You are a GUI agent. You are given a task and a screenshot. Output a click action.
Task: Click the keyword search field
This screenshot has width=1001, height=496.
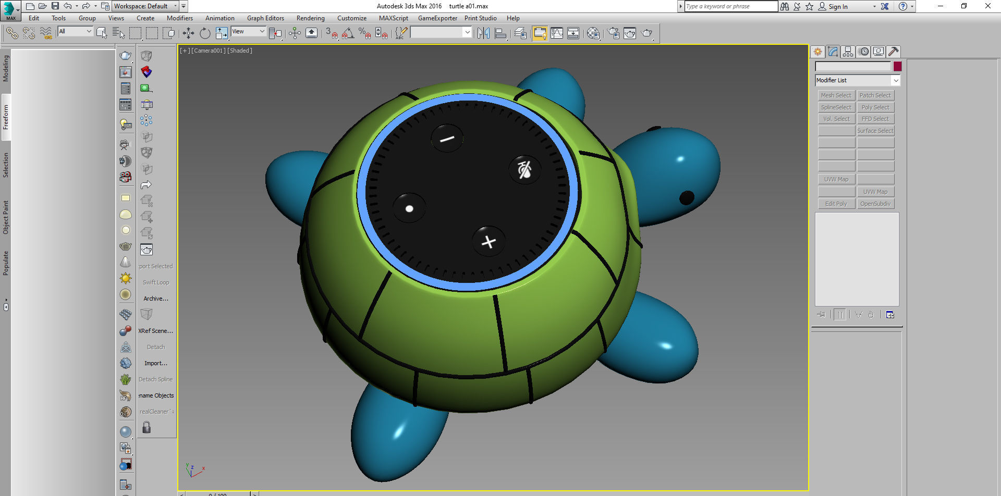[x=730, y=6]
